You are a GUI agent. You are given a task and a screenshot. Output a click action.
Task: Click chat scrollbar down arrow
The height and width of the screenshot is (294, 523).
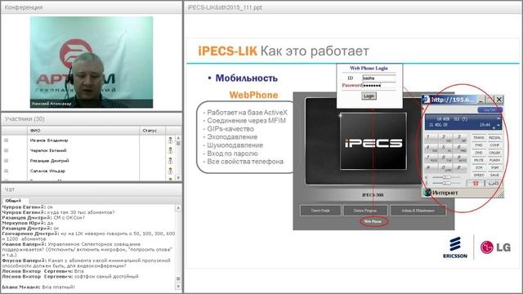click(178, 287)
